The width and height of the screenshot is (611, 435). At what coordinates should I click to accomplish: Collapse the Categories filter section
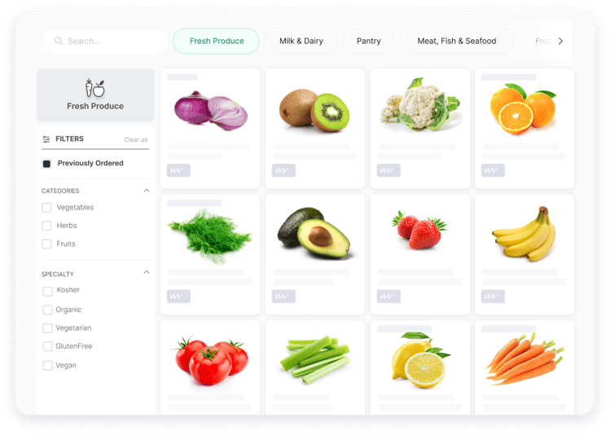[x=147, y=191]
